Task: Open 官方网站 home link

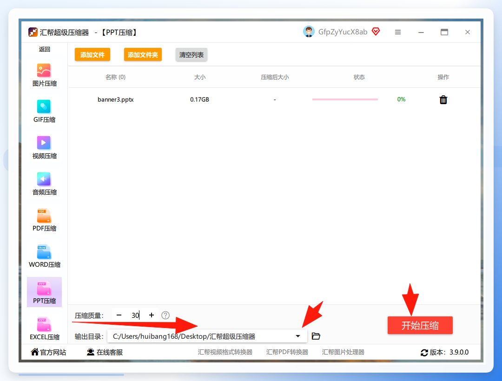Action: [x=48, y=352]
